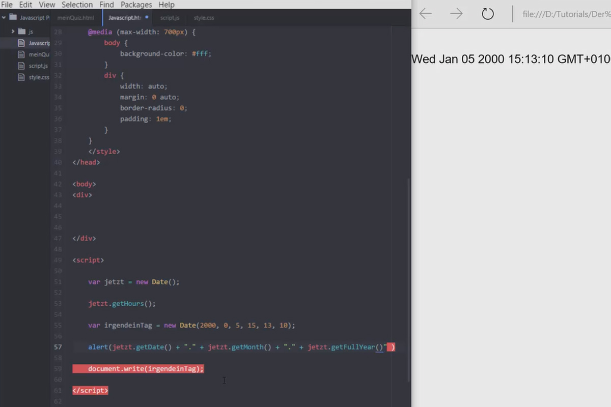Select the Javascript project folder name in the tree
Screen dimensions: 611x407
click(35, 17)
